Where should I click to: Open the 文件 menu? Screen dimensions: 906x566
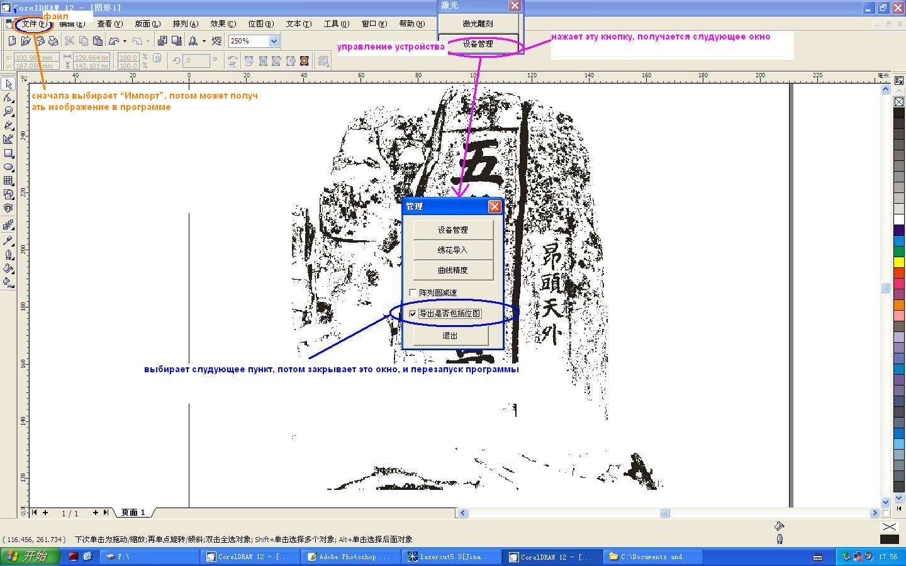33,24
